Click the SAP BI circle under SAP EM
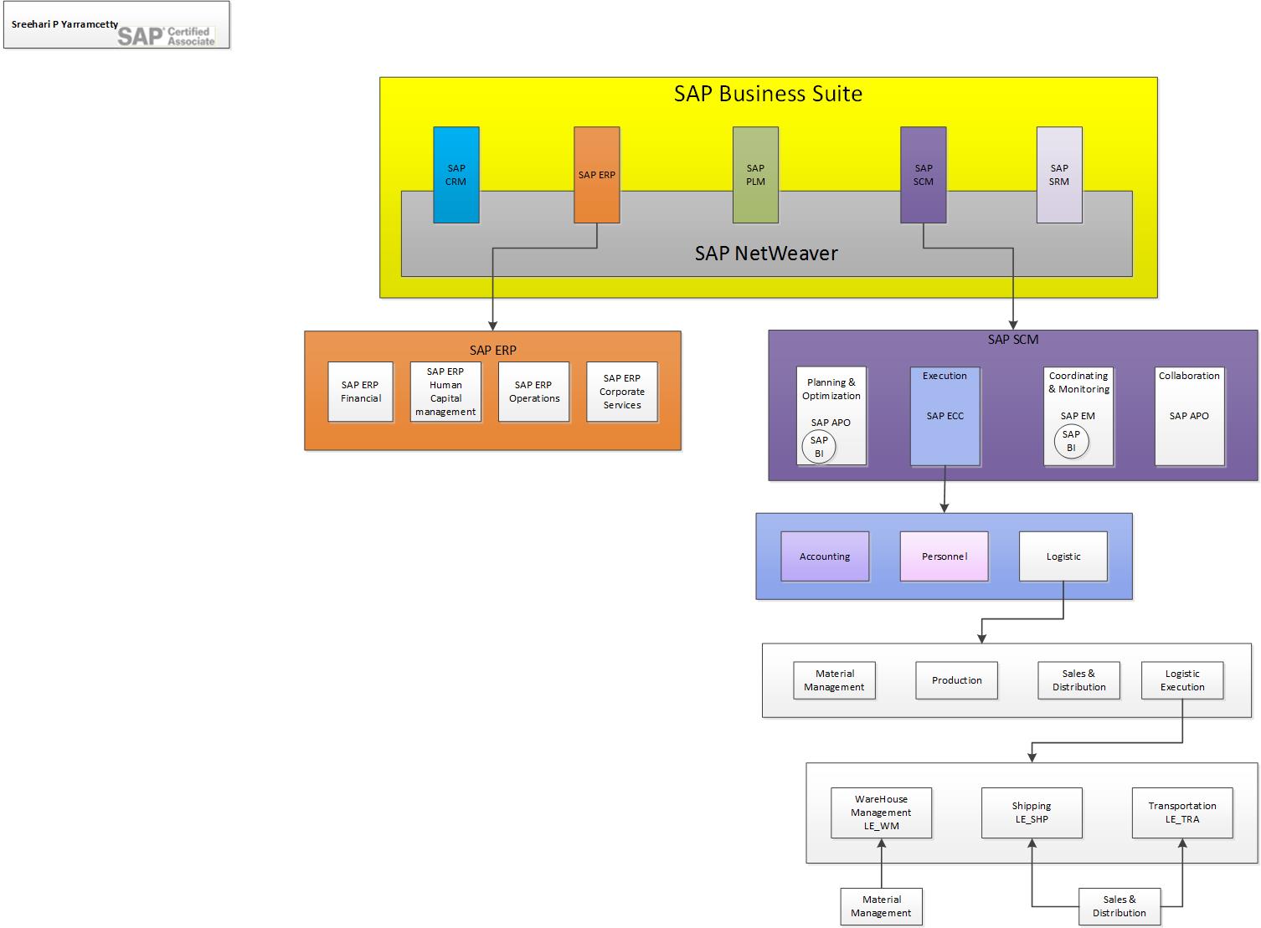Image resolution: width=1261 pixels, height=928 pixels. click(x=1071, y=441)
